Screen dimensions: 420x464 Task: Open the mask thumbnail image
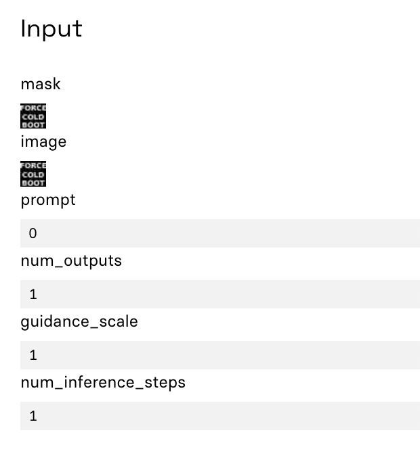[x=33, y=116]
